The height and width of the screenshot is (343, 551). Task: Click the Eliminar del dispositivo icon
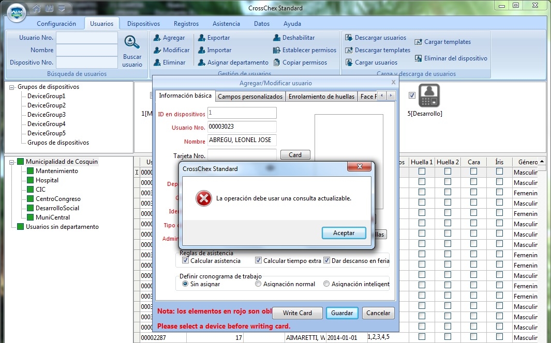pos(418,58)
